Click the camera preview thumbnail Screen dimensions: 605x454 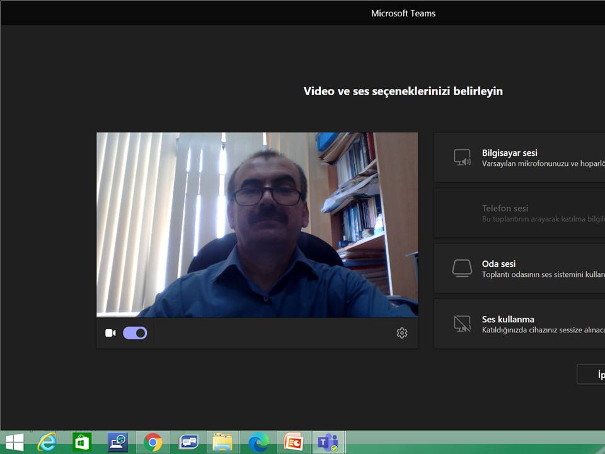[257, 224]
